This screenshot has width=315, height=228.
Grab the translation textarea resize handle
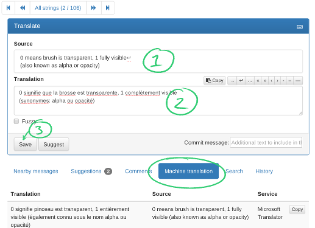tap(301, 113)
